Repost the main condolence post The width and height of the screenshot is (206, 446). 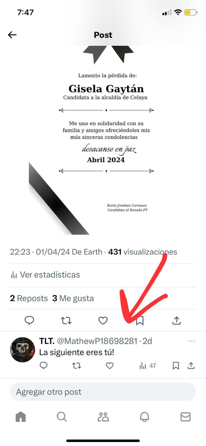click(x=66, y=321)
